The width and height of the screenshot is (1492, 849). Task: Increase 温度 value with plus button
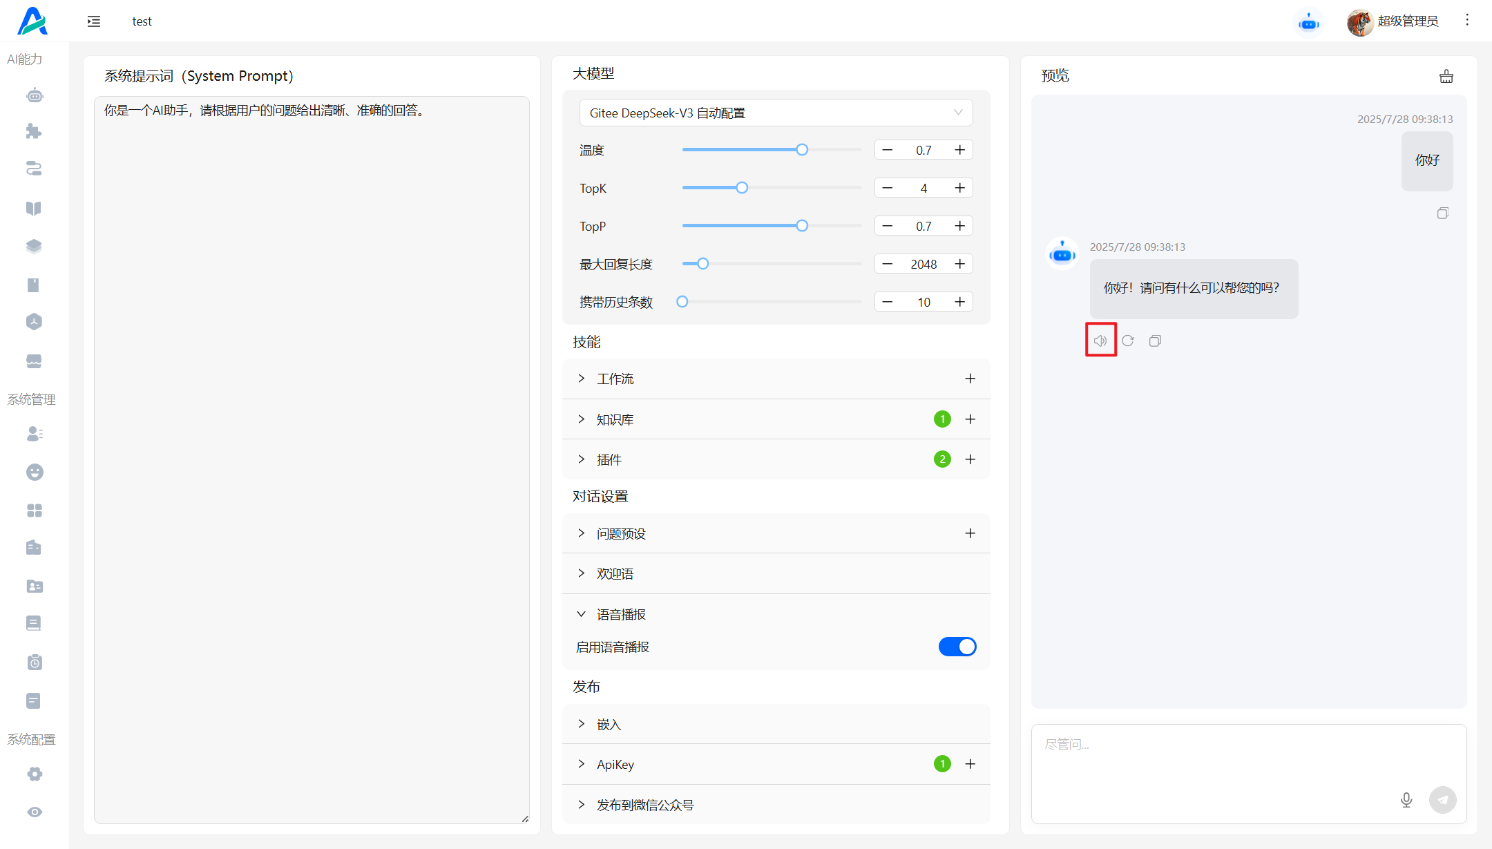[959, 150]
